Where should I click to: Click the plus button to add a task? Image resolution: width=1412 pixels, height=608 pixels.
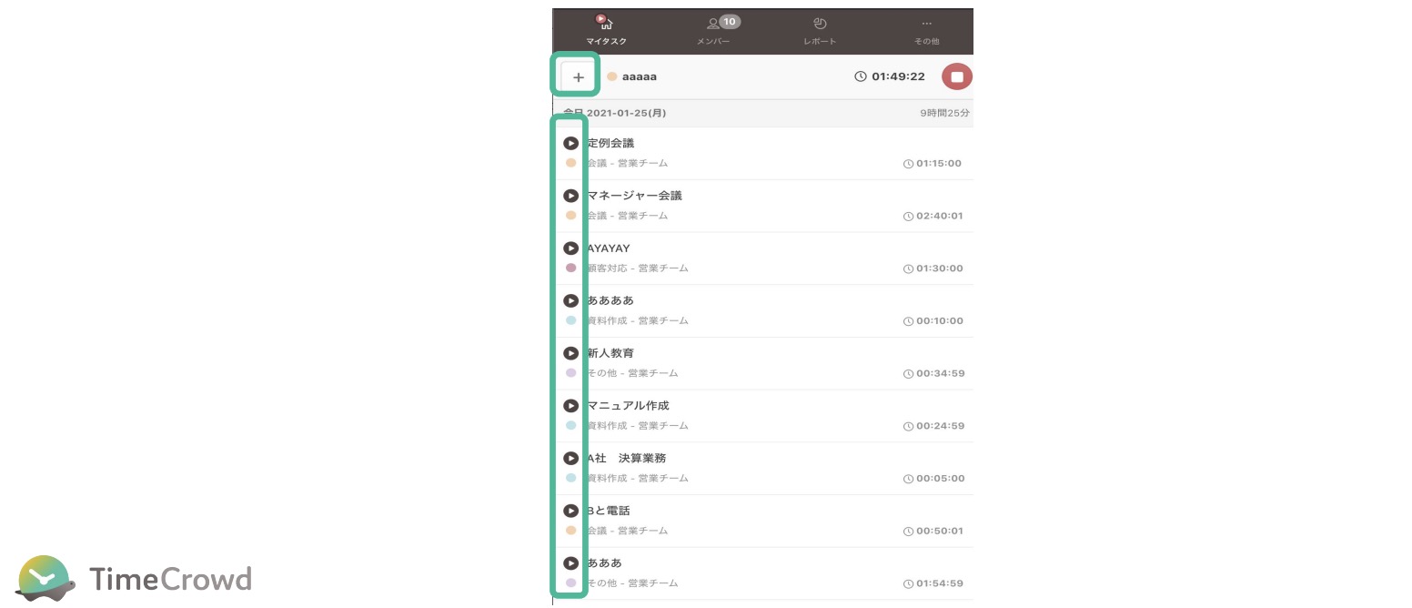578,76
